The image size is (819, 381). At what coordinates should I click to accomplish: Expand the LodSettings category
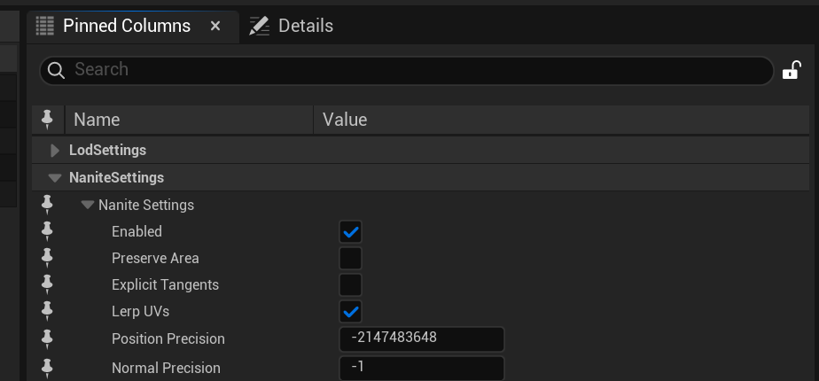point(54,151)
